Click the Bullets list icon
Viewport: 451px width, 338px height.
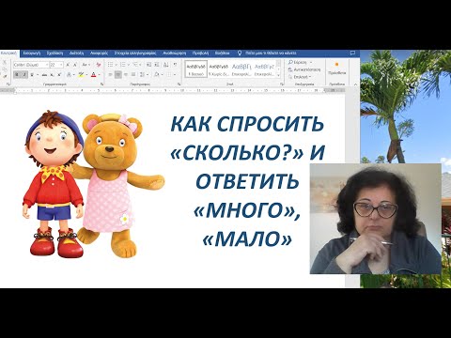(x=110, y=65)
